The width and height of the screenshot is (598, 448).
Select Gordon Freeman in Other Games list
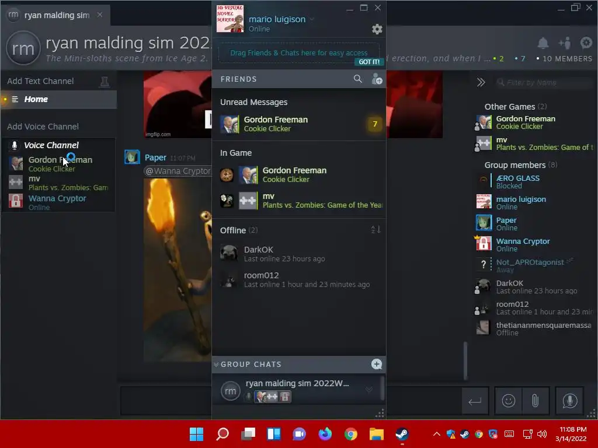pyautogui.click(x=534, y=123)
